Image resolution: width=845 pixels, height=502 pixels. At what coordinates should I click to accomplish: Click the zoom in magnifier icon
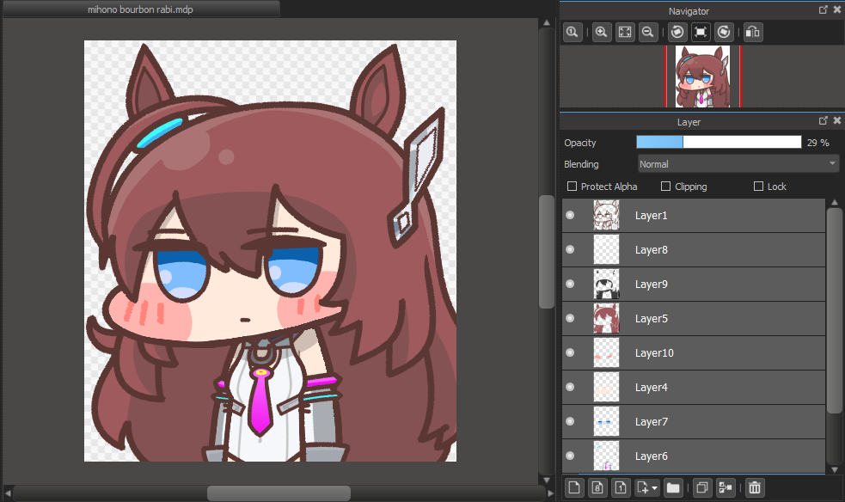[602, 33]
